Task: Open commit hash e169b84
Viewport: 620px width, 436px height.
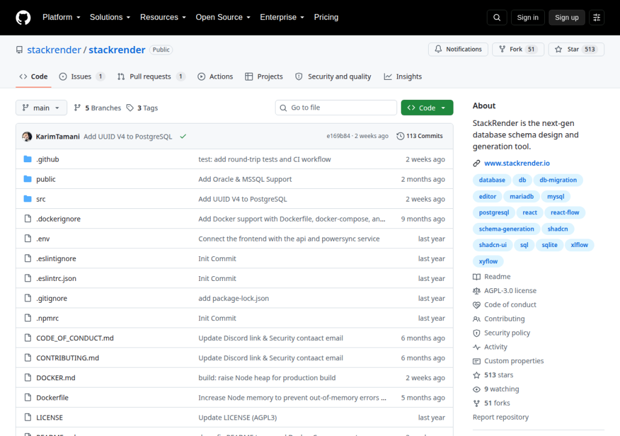Action: [x=338, y=136]
